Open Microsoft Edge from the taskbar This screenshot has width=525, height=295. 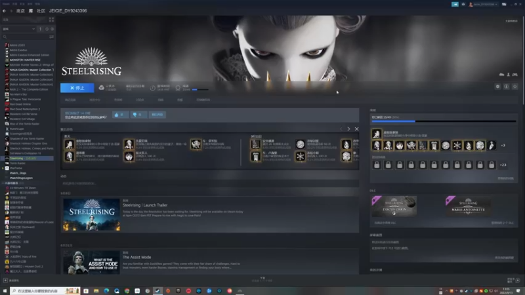pos(106,291)
